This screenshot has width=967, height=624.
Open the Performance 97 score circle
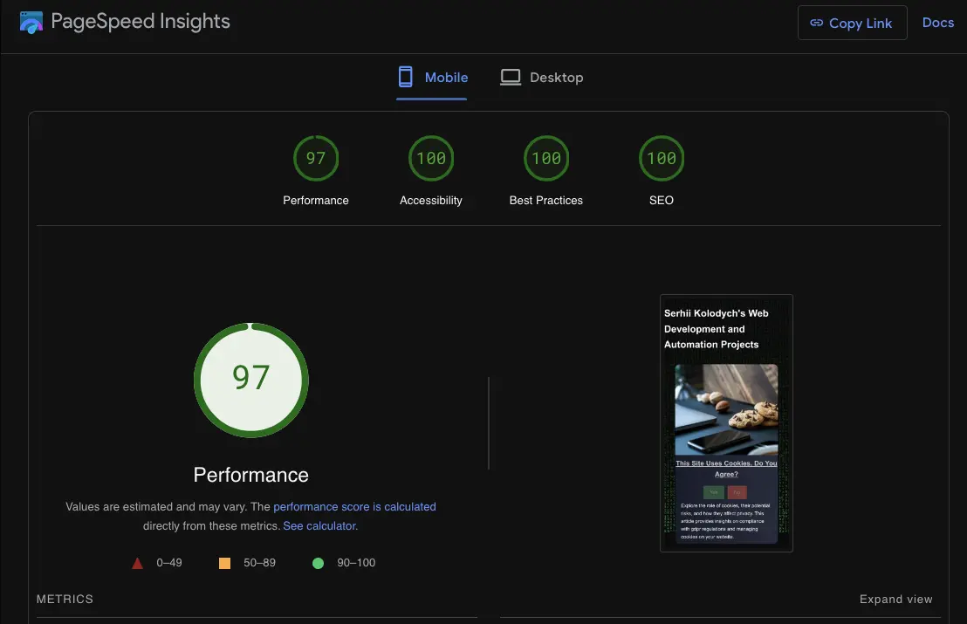316,158
